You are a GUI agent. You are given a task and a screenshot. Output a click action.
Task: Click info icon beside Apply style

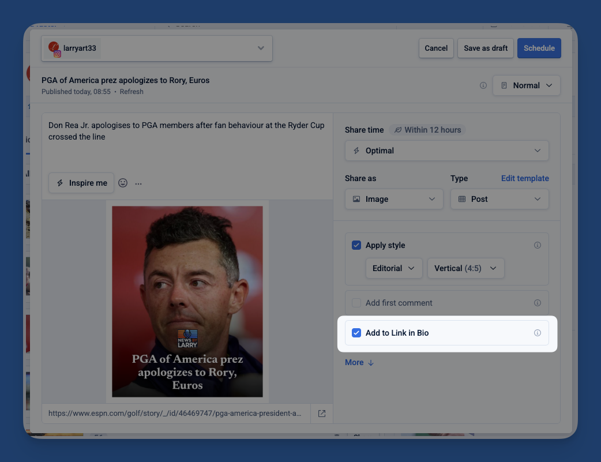point(538,245)
